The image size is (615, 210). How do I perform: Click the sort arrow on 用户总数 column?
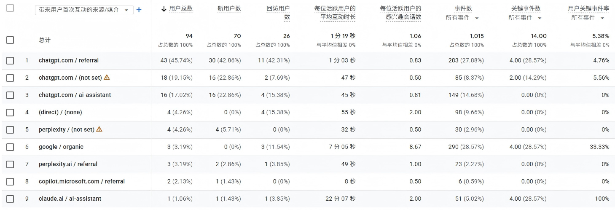[x=164, y=8]
